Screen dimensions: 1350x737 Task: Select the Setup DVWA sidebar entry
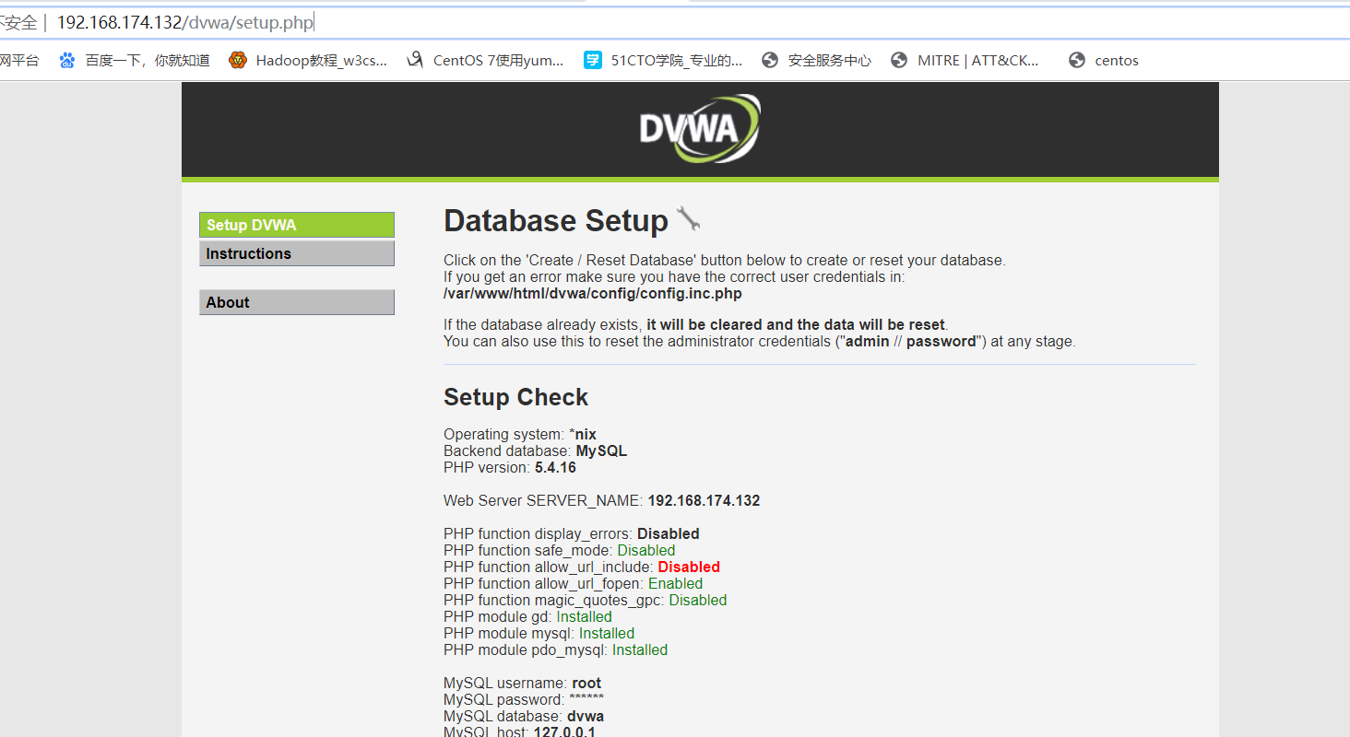297,224
